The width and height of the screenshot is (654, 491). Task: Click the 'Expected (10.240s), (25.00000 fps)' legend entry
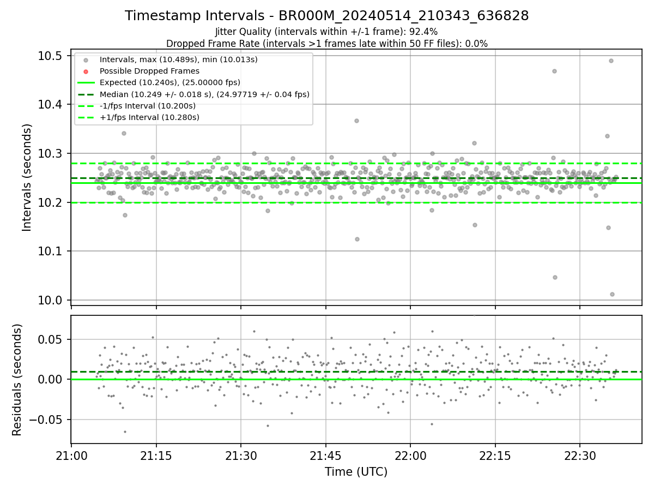(170, 82)
